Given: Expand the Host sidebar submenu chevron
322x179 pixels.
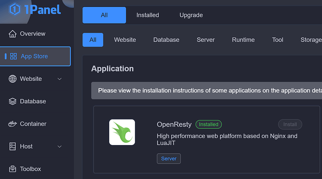Looking at the screenshot, I should point(60,146).
